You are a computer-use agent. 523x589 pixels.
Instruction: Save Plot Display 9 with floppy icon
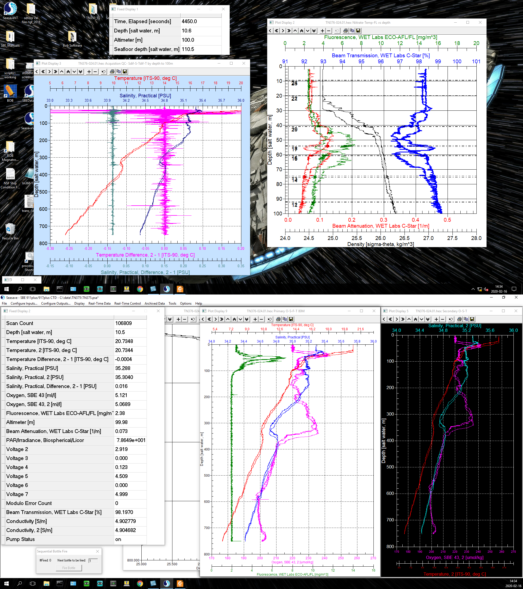pos(291,319)
